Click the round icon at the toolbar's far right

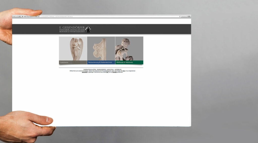(189, 17)
